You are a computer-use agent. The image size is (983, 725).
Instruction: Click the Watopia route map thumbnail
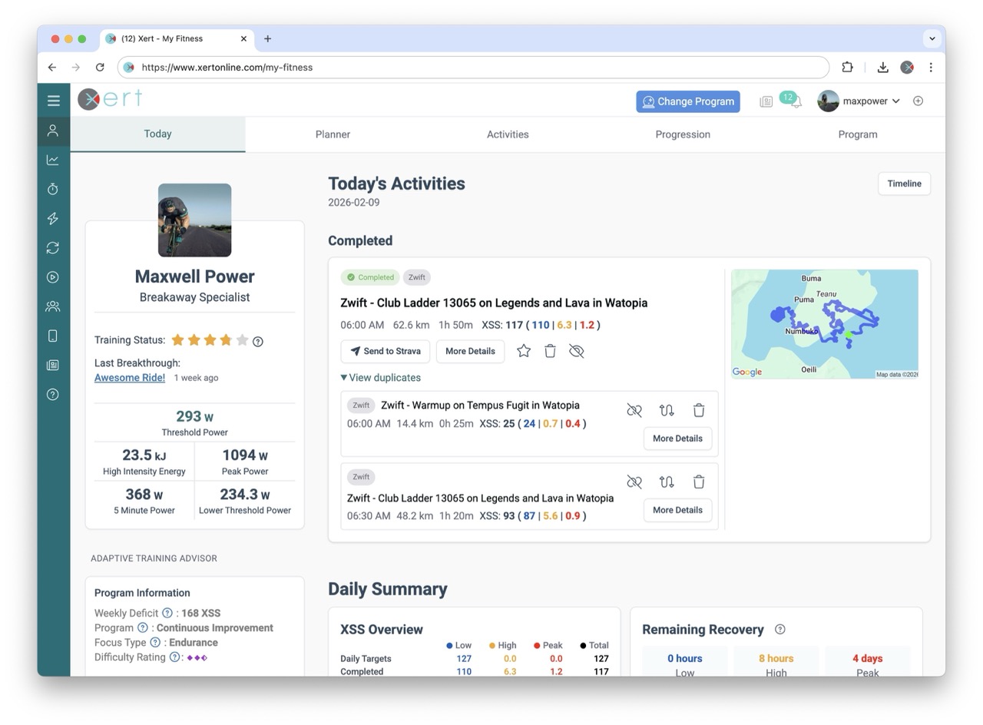(824, 323)
